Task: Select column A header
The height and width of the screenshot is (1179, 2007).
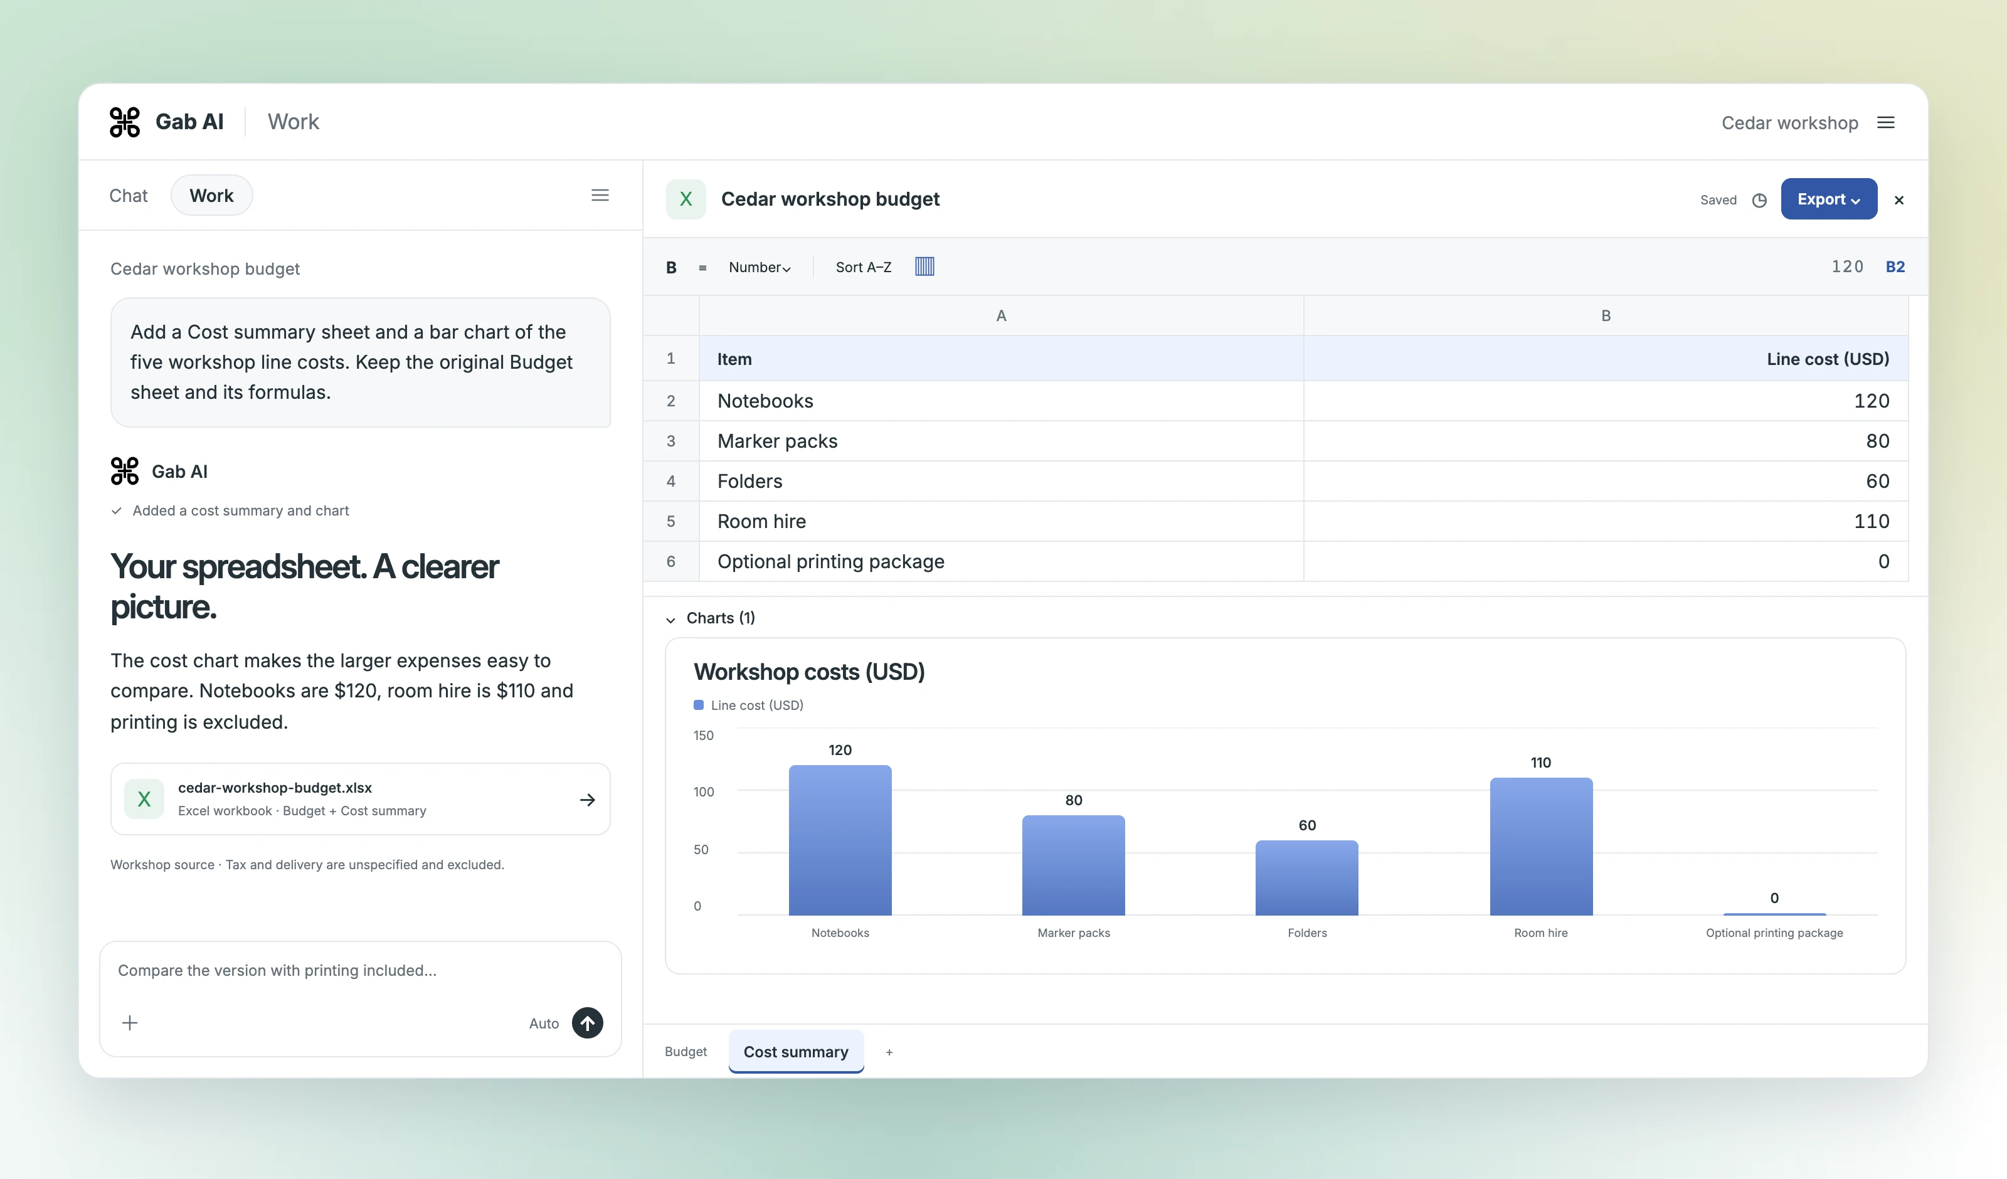Action: (1001, 315)
